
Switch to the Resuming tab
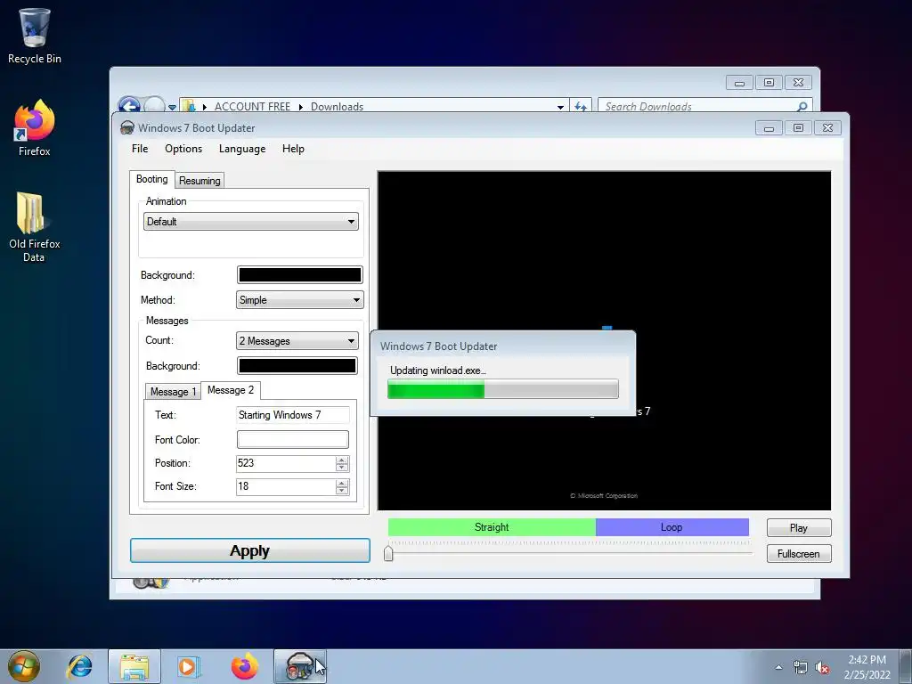click(x=199, y=180)
